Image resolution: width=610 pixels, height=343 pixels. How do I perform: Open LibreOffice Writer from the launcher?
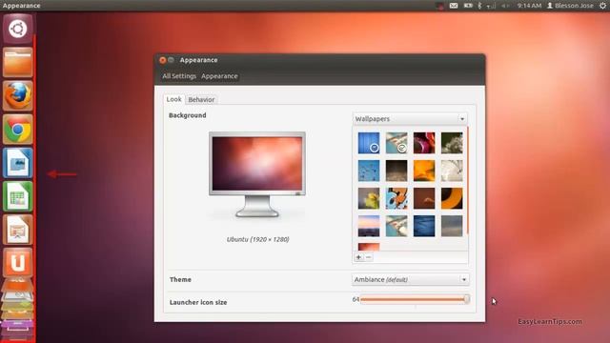point(17,163)
